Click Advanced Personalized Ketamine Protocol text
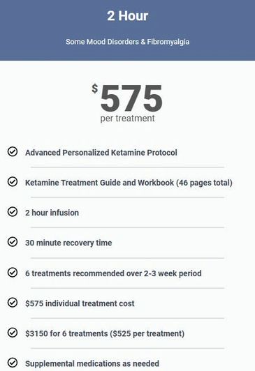This screenshot has height=371, width=255. tap(101, 153)
